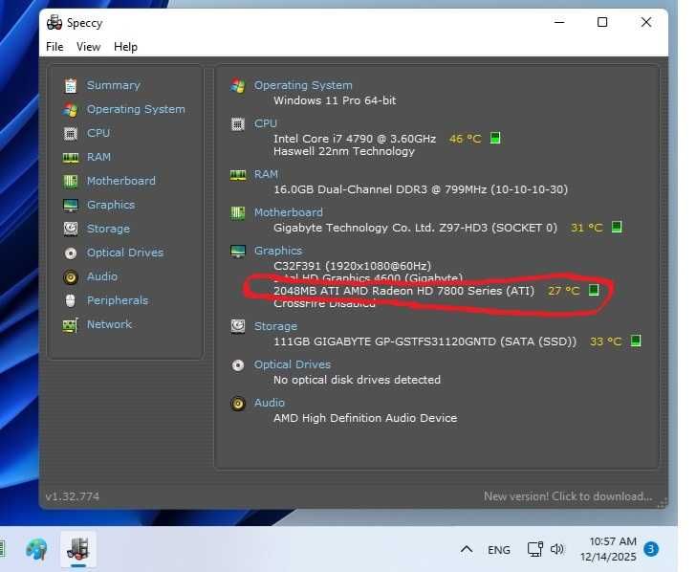Select Network in the sidebar
This screenshot has height=572, width=696.
click(x=109, y=324)
